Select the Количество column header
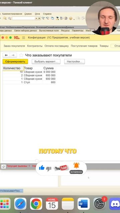This screenshot has width=120, height=213. point(13,68)
